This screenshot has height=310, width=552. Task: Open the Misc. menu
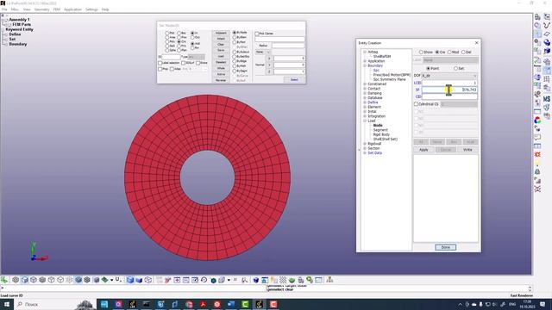click(15, 9)
